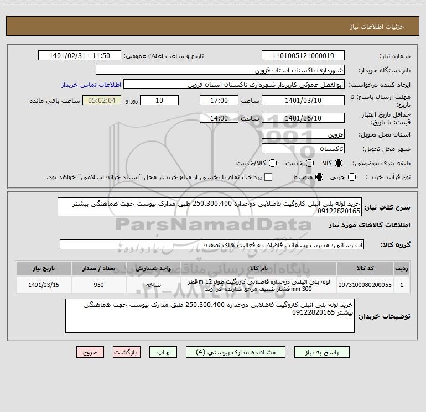Click the remaining time countdown 05:02:04
The height and width of the screenshot is (412, 426).
pos(102,101)
